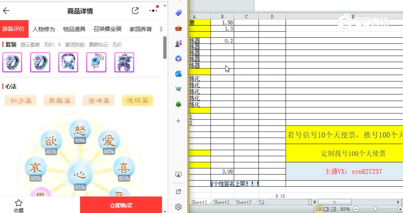Select the 主播VX: syn827237 cell
Screen dimensions: 403x213
point(344,172)
